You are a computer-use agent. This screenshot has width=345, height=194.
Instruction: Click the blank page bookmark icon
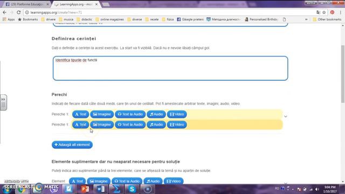pyautogui.click(x=284, y=19)
